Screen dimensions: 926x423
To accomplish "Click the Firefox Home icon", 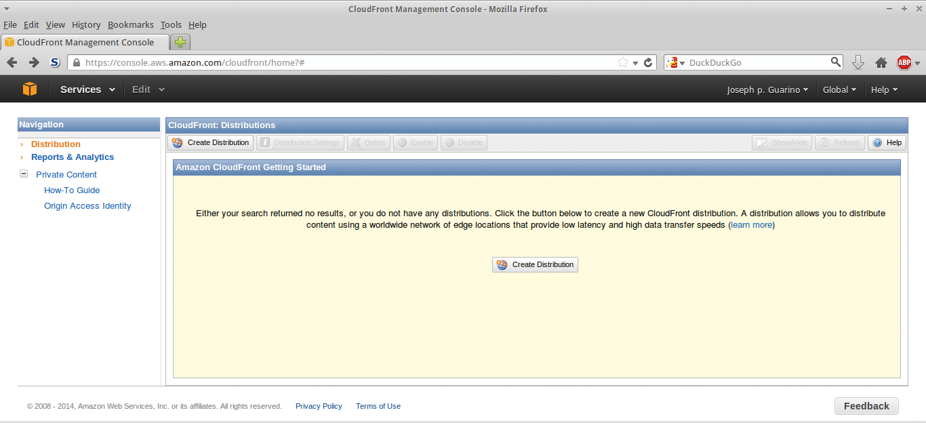I will [x=881, y=62].
